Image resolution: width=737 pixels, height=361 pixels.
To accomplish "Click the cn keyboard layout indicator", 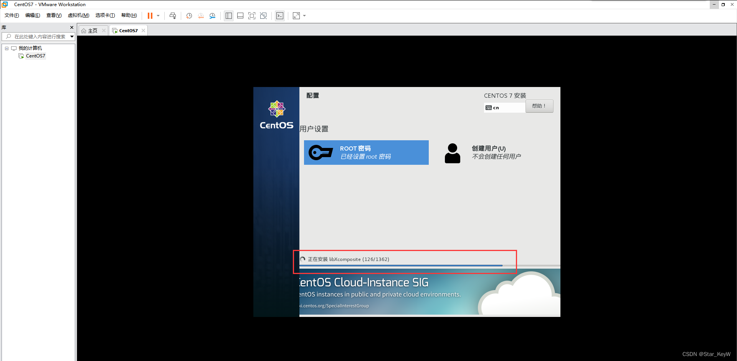I will pos(504,108).
